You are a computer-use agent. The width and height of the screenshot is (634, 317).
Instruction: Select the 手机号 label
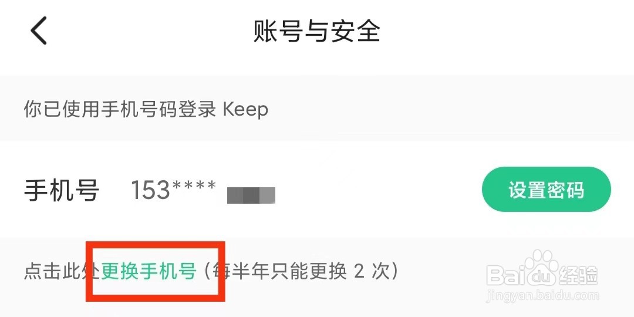pos(62,190)
